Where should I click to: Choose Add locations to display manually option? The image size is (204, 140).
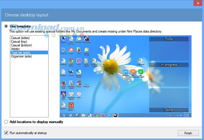coord(6,122)
